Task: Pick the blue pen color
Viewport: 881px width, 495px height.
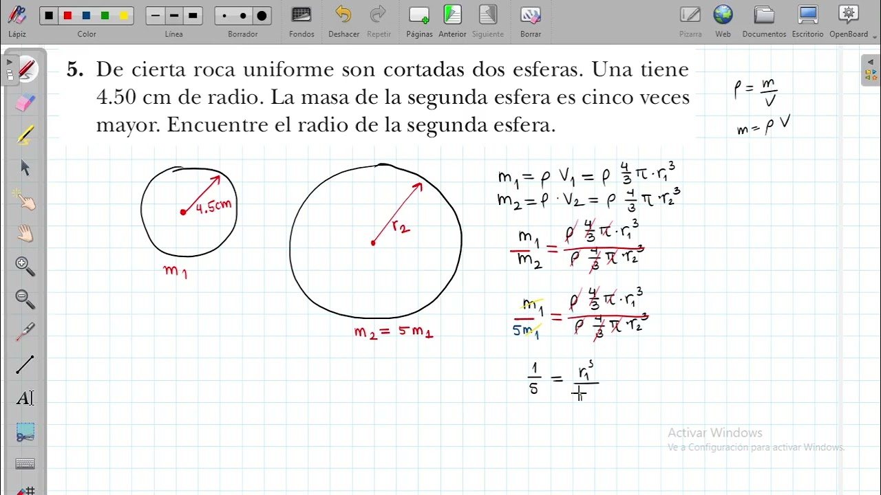Action: coord(86,16)
